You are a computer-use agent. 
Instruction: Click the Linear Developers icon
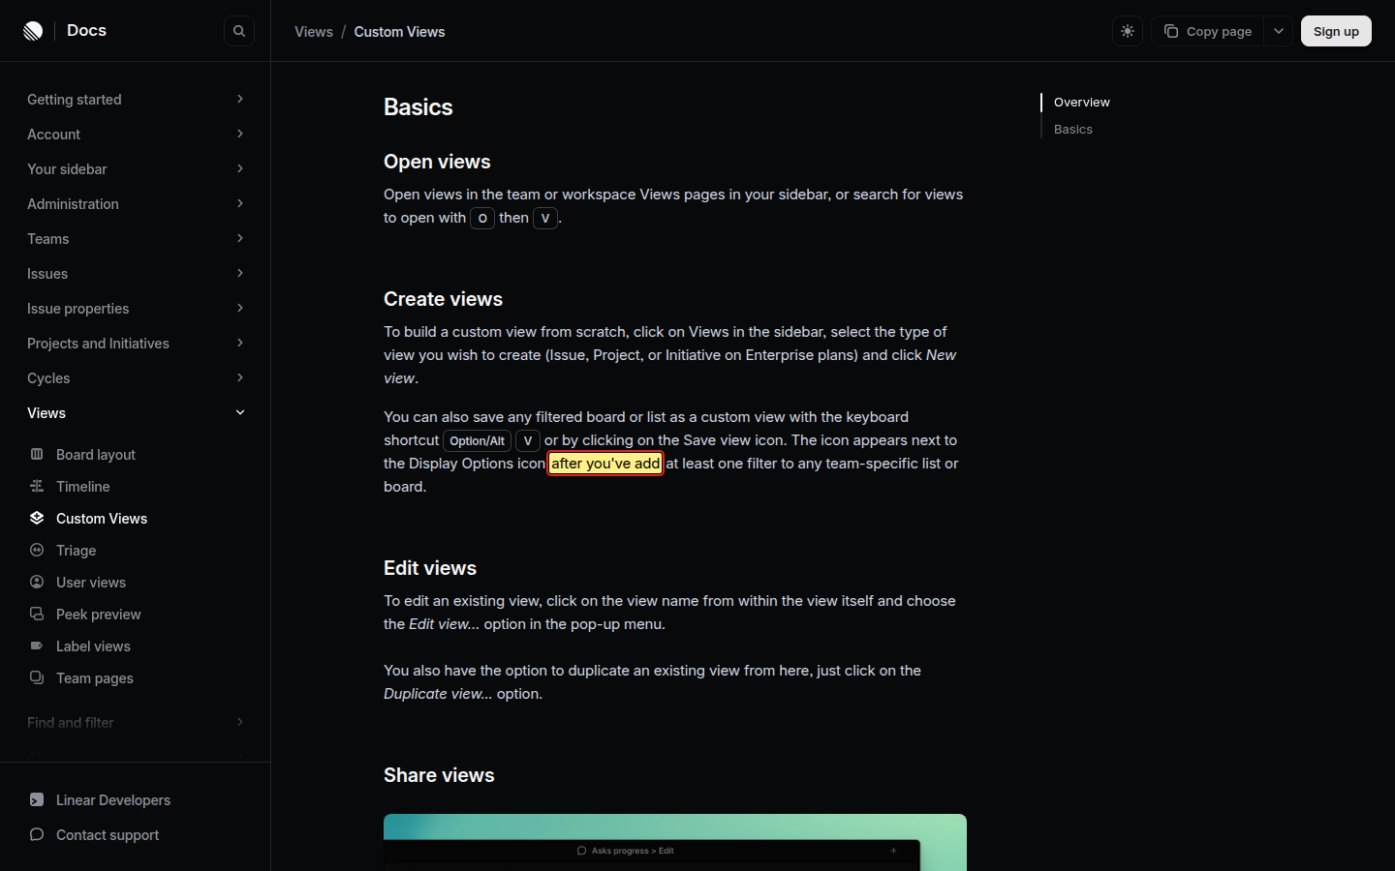tap(37, 799)
